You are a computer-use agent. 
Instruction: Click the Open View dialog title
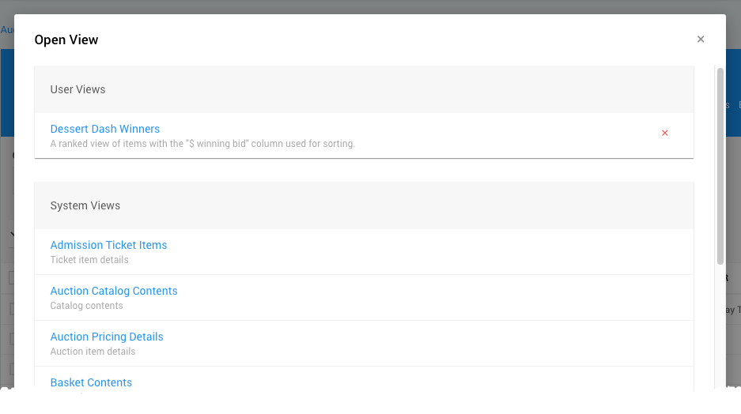tap(66, 40)
